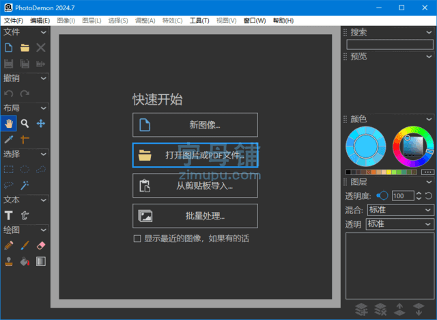Open the 混合 blend mode dropdown
The width and height of the screenshot is (437, 320).
click(401, 210)
